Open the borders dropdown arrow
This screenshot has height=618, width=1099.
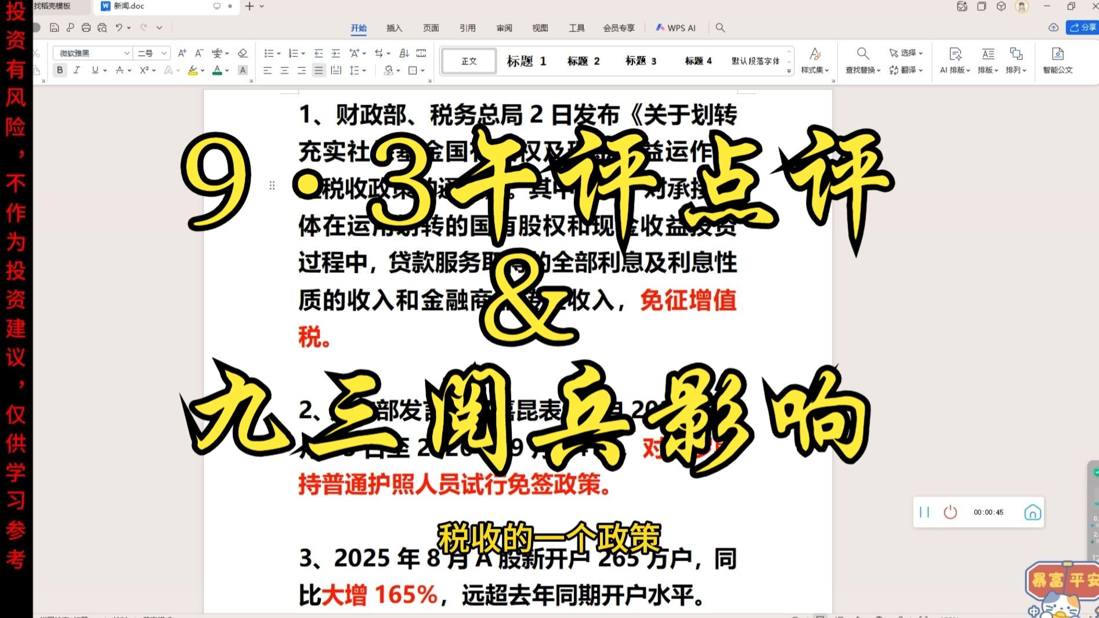(x=423, y=71)
